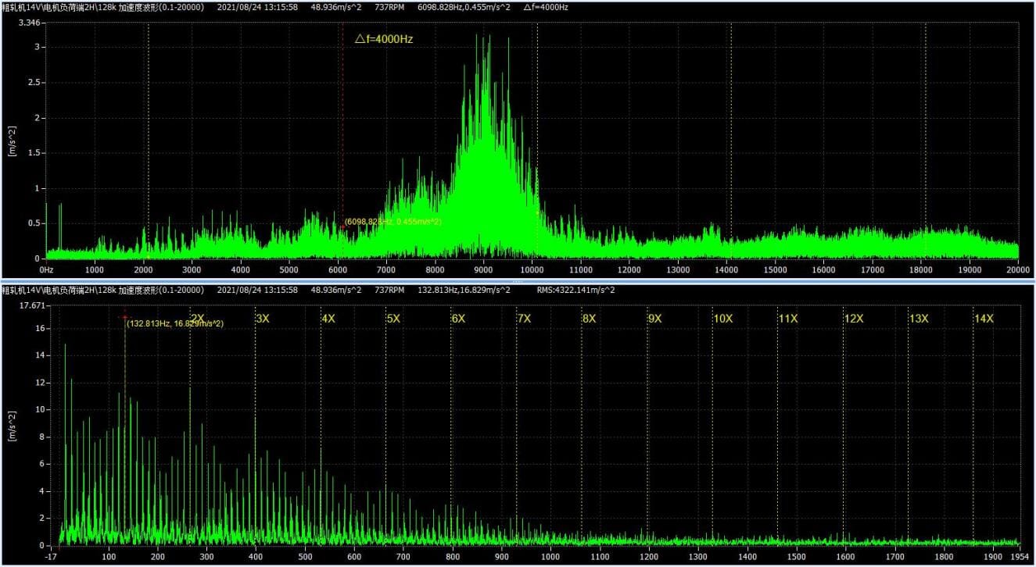Select the 14X harmonic marker label

(984, 318)
